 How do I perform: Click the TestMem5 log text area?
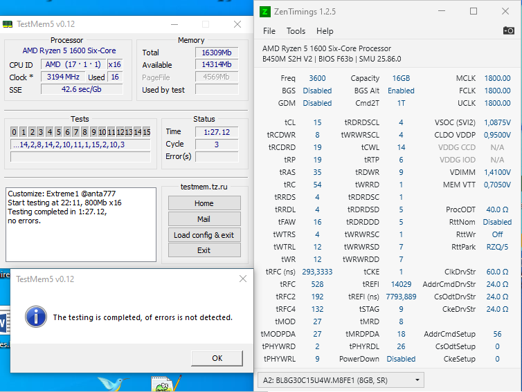[81, 225]
